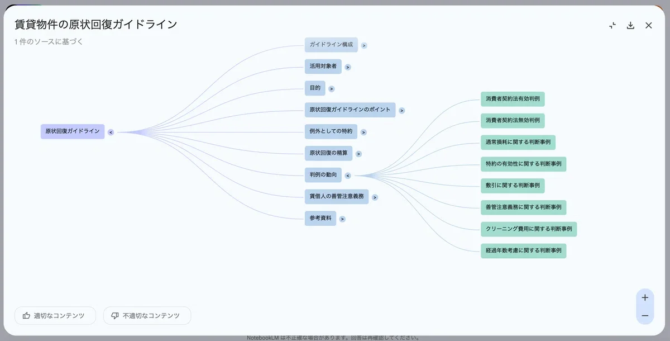Mark as 適切なコンテンツ with thumbs up
Screen dimensions: 670x341
(x=55, y=316)
